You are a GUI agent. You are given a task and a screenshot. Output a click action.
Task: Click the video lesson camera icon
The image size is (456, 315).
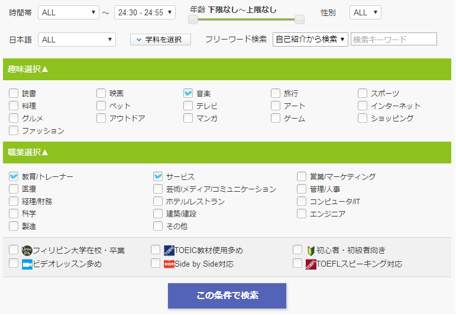[27, 264]
